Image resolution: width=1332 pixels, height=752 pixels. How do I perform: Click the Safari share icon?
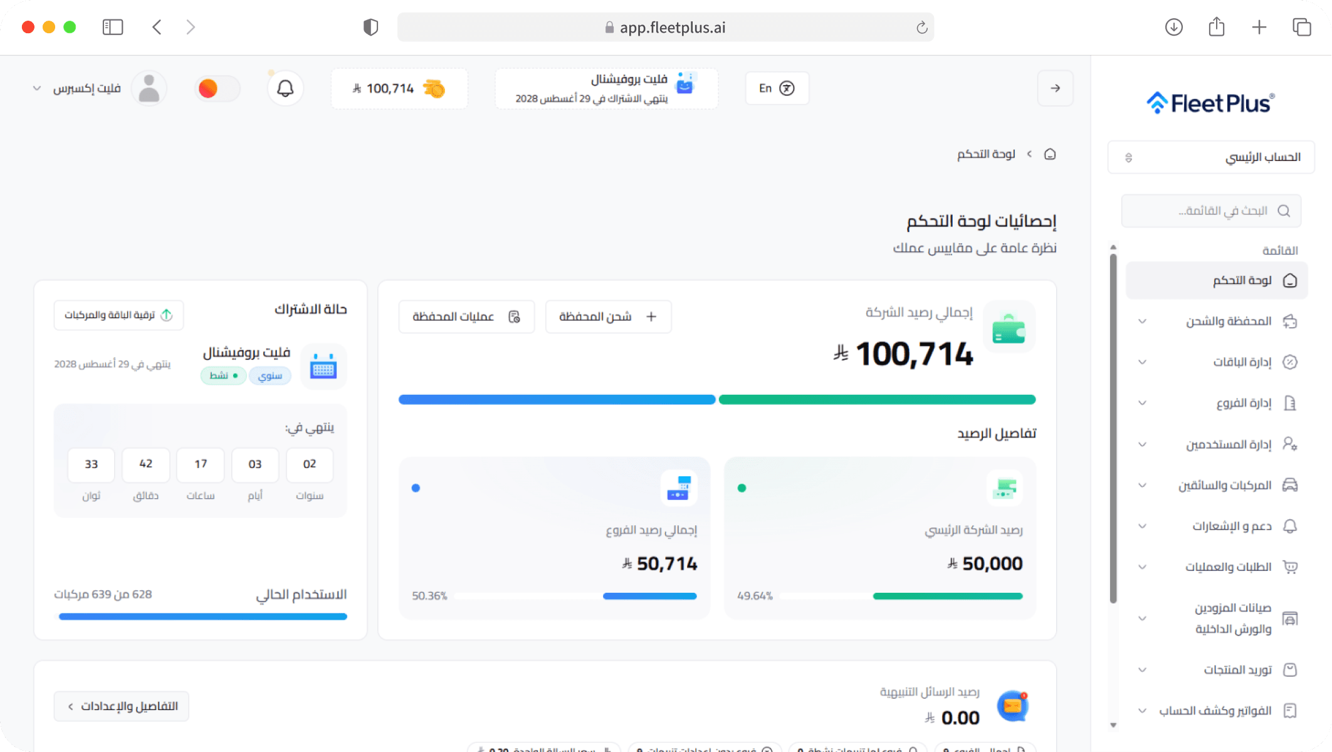click(1216, 27)
